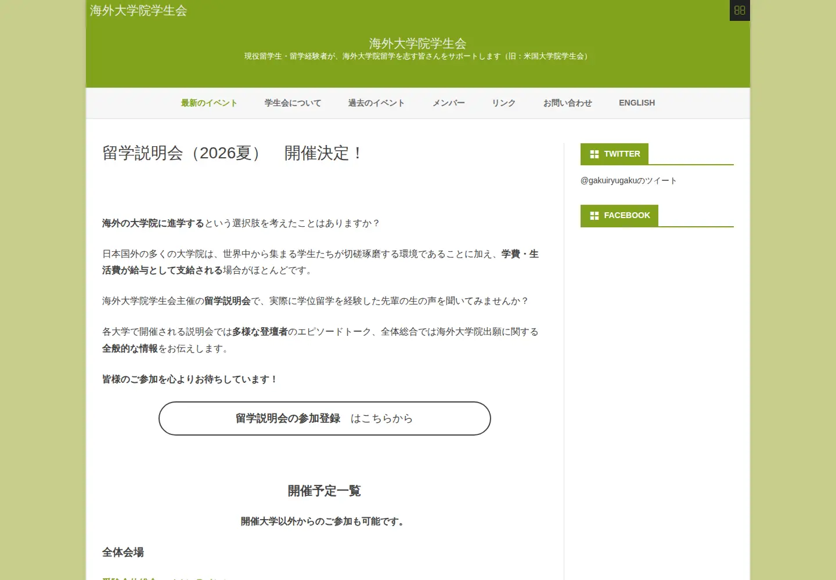
Task: Click the bold text 海外の大学院に進学する
Action: pos(153,223)
